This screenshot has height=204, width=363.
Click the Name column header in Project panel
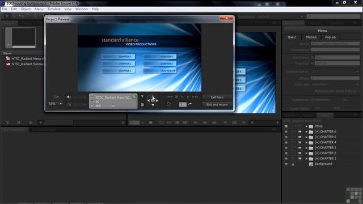point(7,53)
